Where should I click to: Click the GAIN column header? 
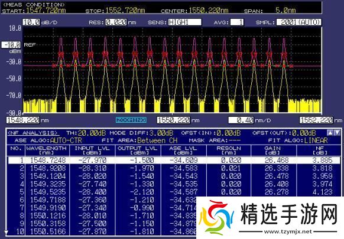tap(272, 150)
